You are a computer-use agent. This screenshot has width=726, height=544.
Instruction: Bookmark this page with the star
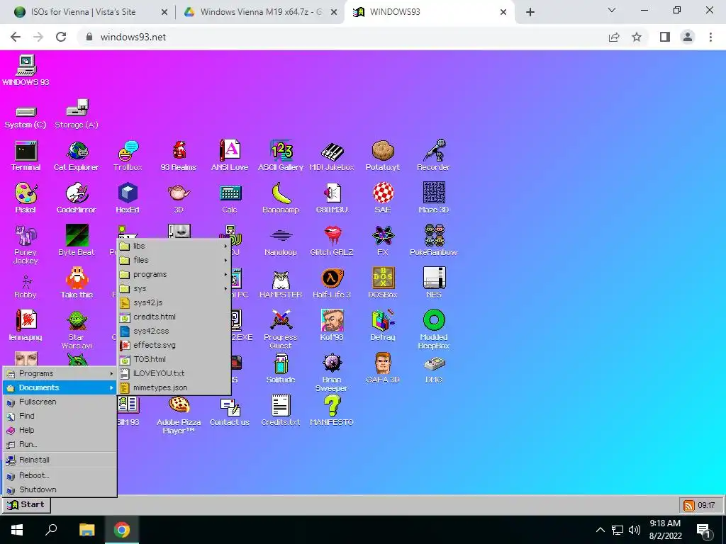tap(637, 37)
